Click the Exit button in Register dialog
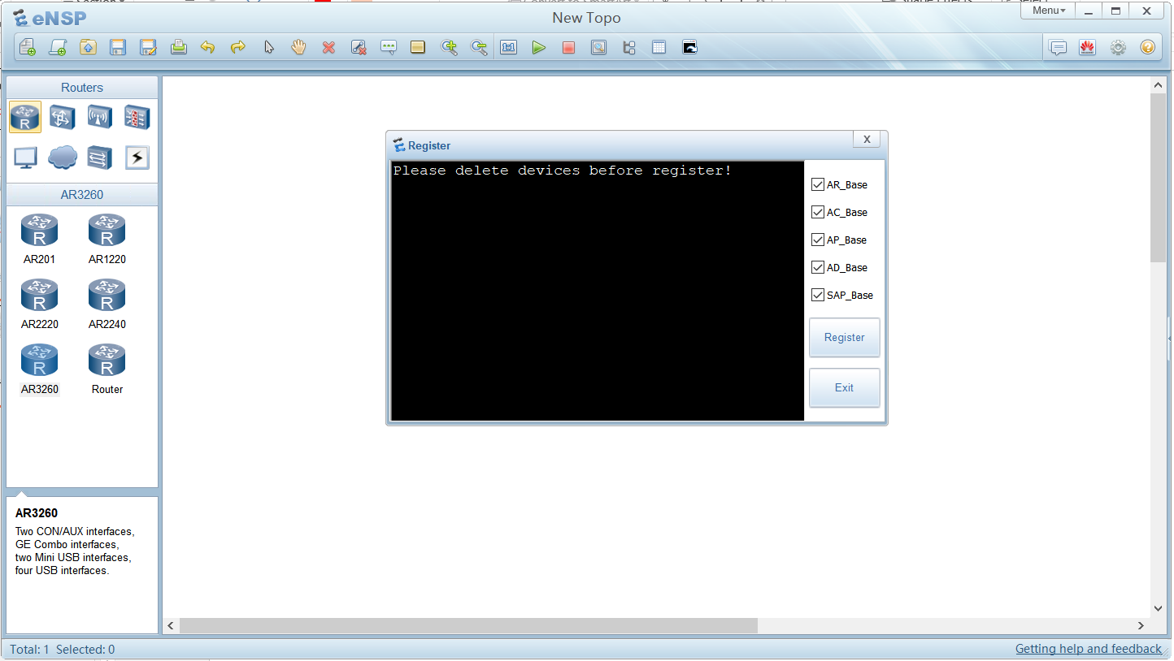Screen dimensions: 1174x661 [844, 387]
